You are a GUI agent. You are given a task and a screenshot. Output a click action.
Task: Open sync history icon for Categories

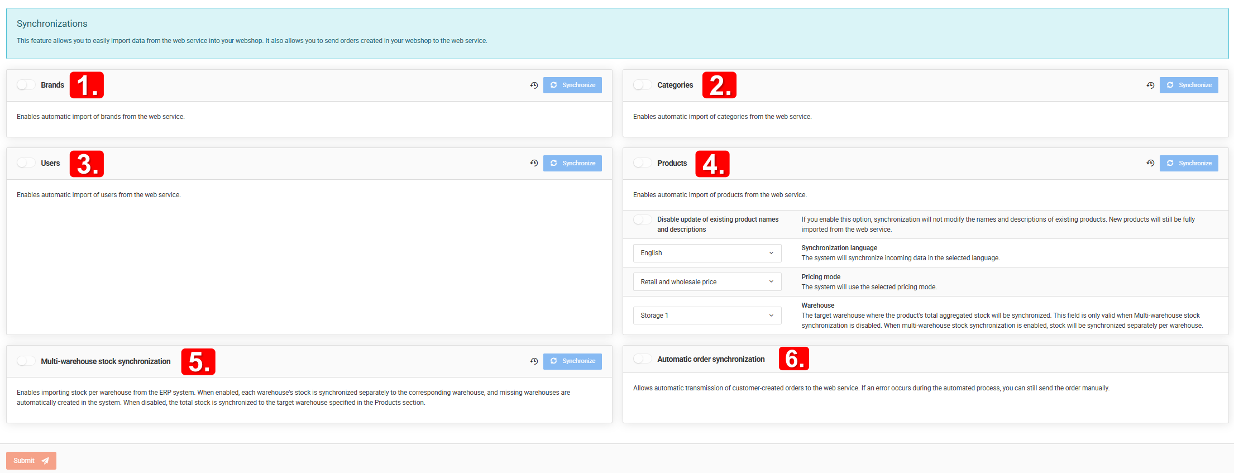tap(1150, 85)
